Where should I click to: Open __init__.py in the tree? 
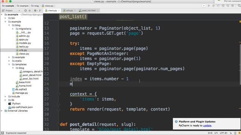(x=23, y=32)
